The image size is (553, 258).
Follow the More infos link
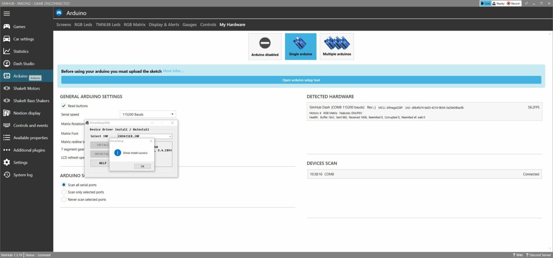point(173,71)
